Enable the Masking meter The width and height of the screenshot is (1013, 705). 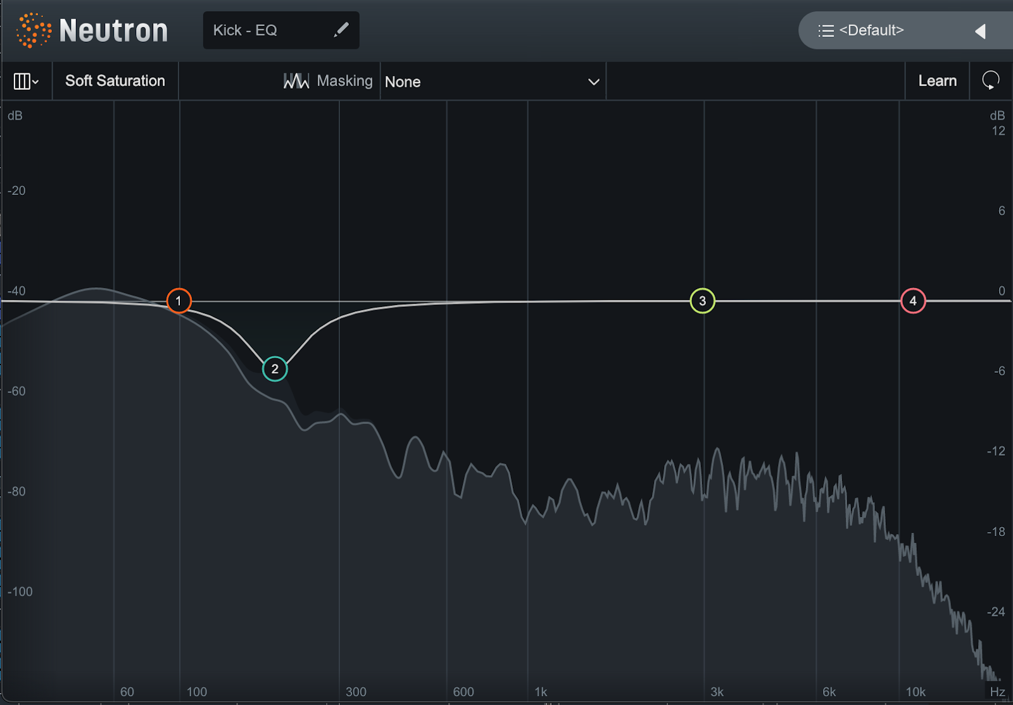[x=328, y=81]
